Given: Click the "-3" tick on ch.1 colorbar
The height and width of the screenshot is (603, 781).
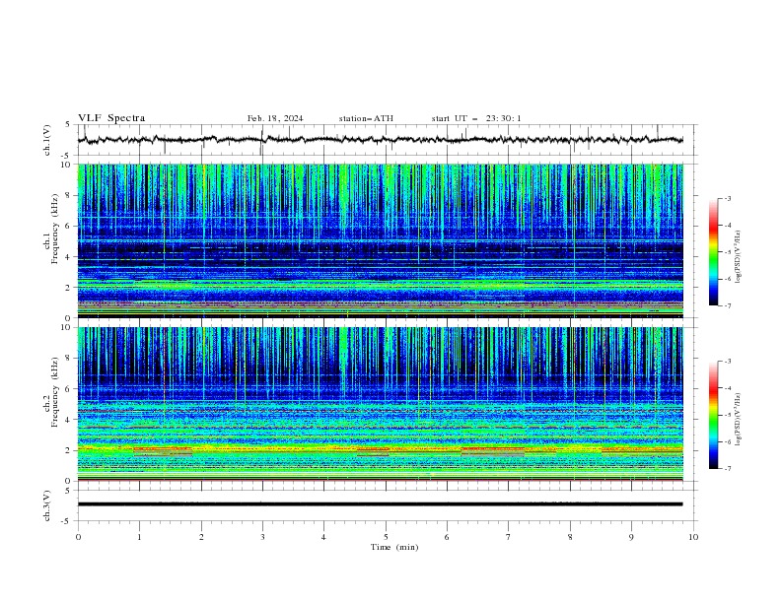Looking at the screenshot, I should pos(727,198).
